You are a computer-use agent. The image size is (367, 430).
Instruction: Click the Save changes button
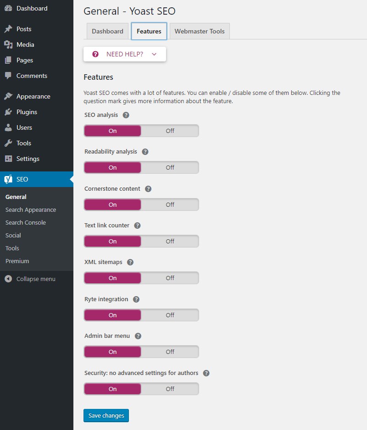[x=106, y=416]
